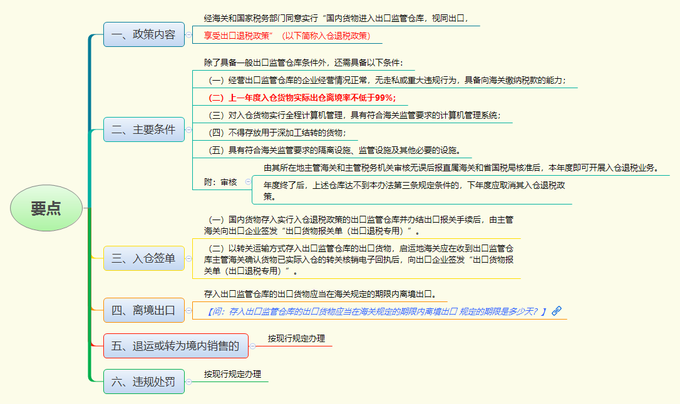Collapse the 六、违规处罚 branch
This screenshot has height=404, width=680.
(188, 381)
